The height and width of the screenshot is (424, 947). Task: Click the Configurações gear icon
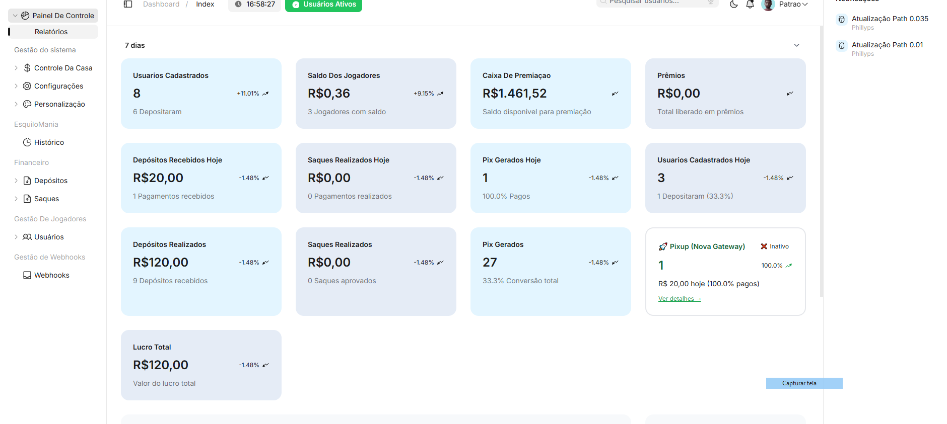[27, 86]
